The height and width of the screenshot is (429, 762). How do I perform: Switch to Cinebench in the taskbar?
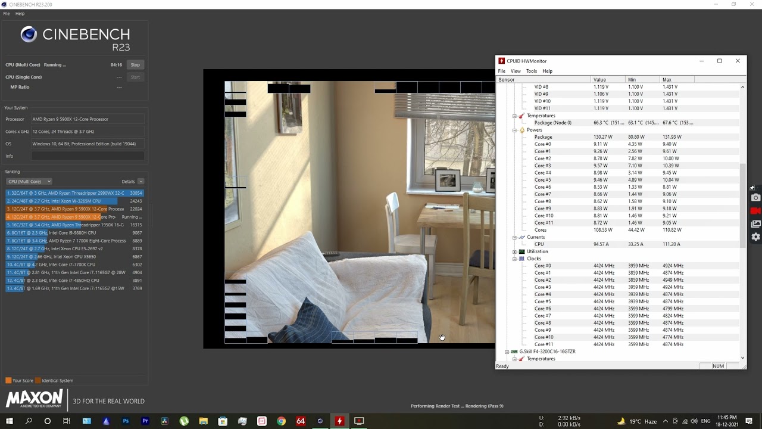pos(320,421)
